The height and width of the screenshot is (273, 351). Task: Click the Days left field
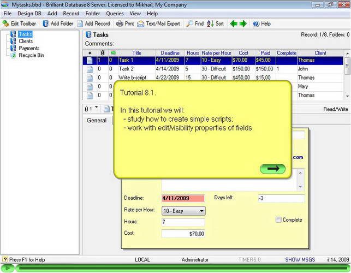coord(281,198)
